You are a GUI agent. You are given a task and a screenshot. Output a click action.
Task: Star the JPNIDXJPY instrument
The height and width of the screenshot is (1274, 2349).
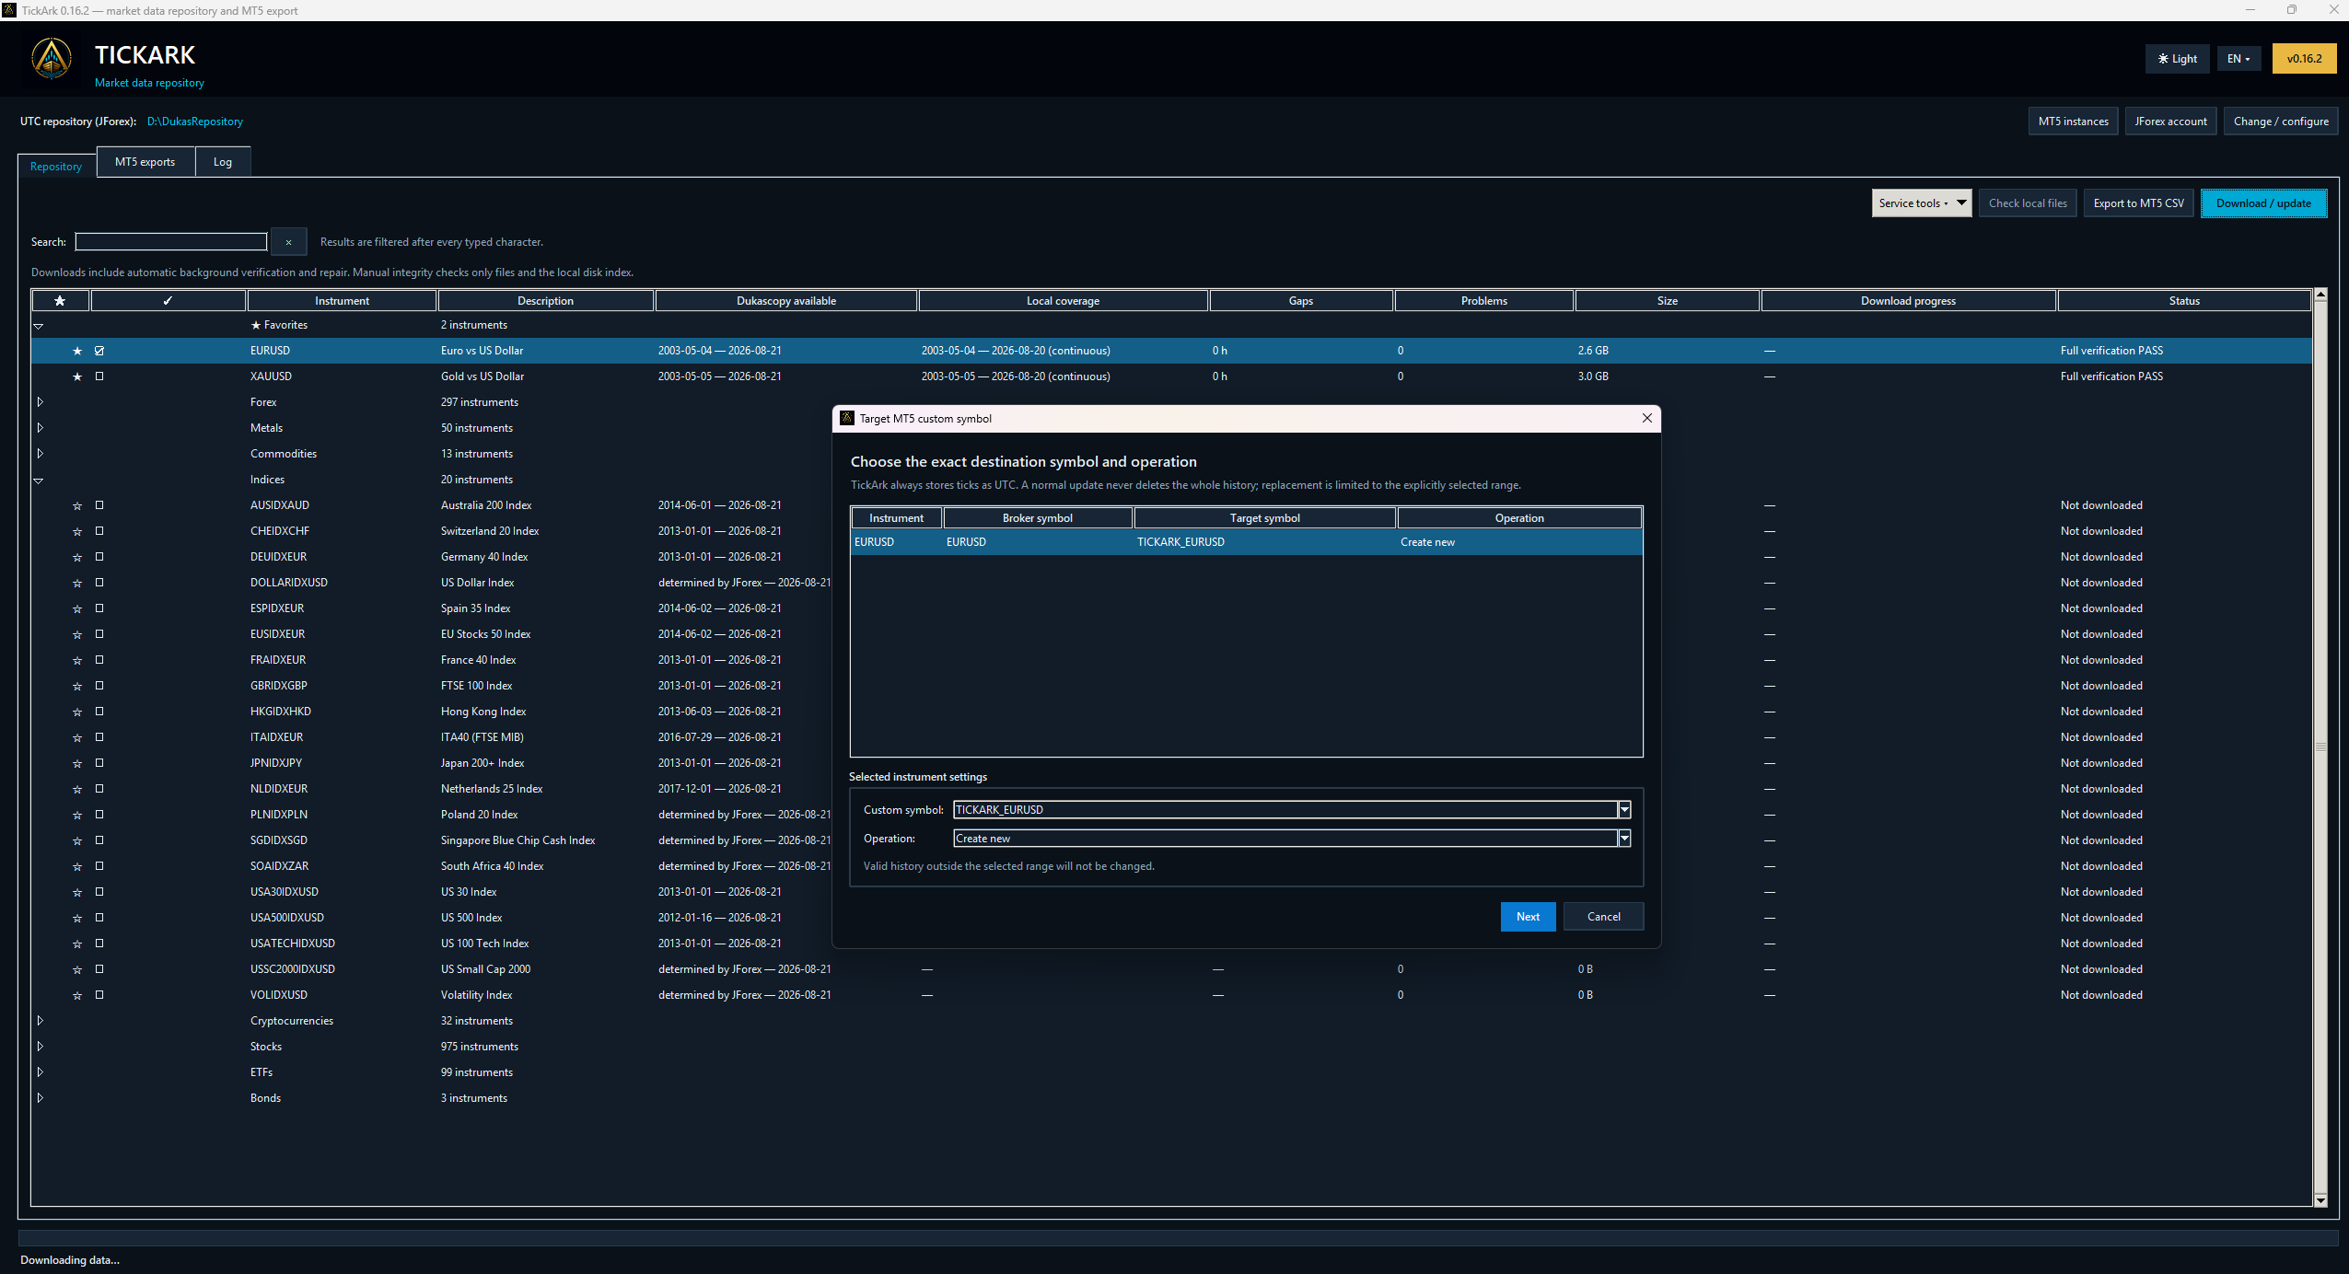point(77,763)
